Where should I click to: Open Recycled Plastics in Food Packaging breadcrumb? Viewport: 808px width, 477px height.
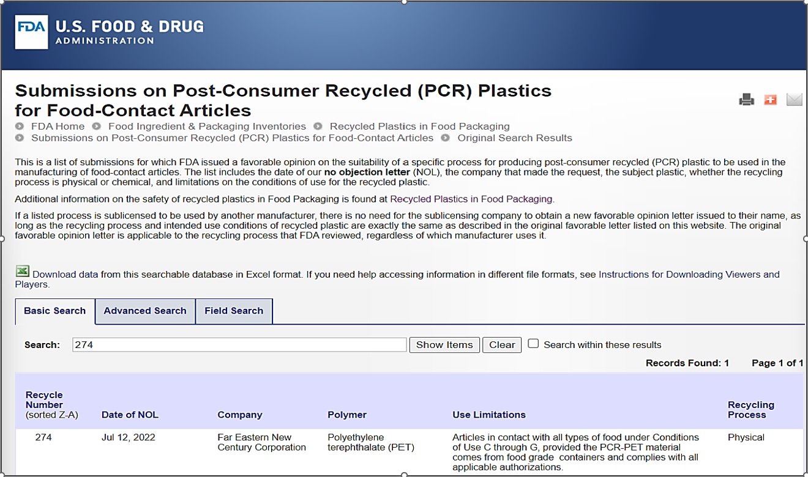point(419,127)
